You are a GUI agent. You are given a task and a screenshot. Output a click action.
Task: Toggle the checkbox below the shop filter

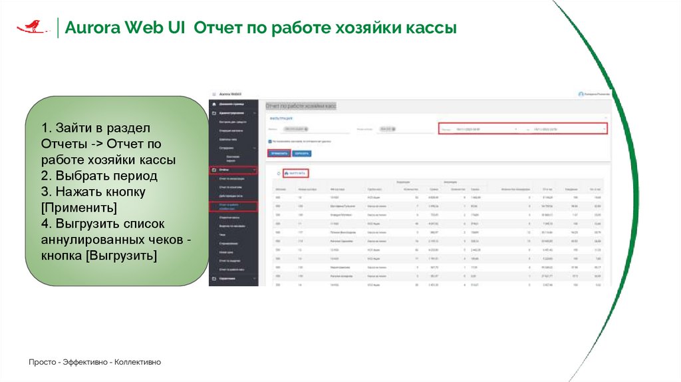click(x=270, y=142)
